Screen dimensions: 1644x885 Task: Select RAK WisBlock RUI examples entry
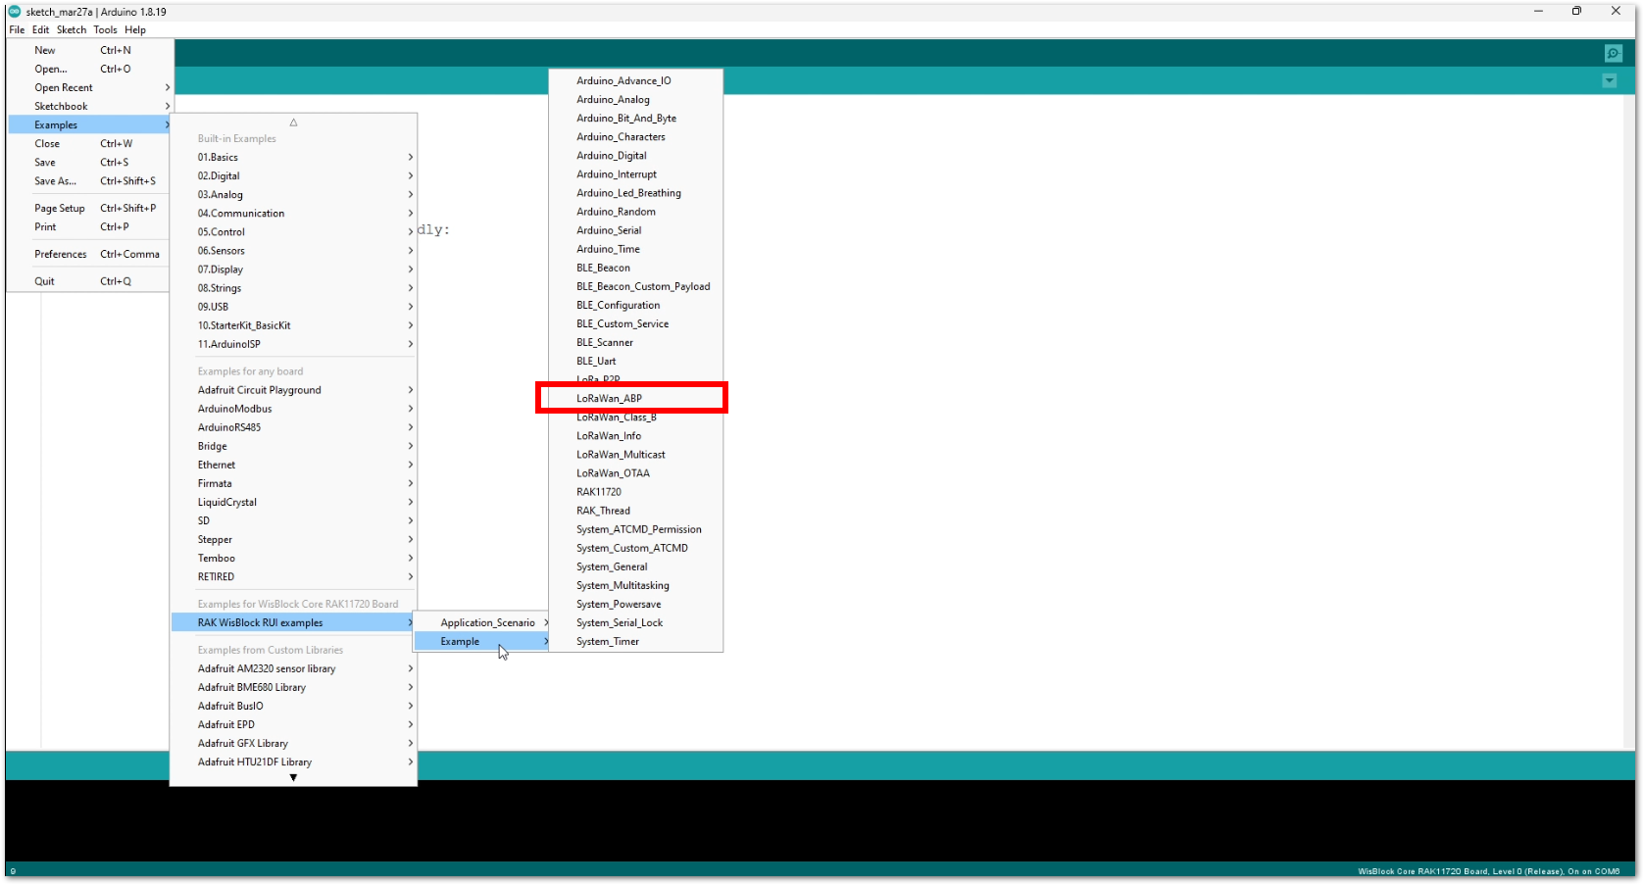point(293,622)
